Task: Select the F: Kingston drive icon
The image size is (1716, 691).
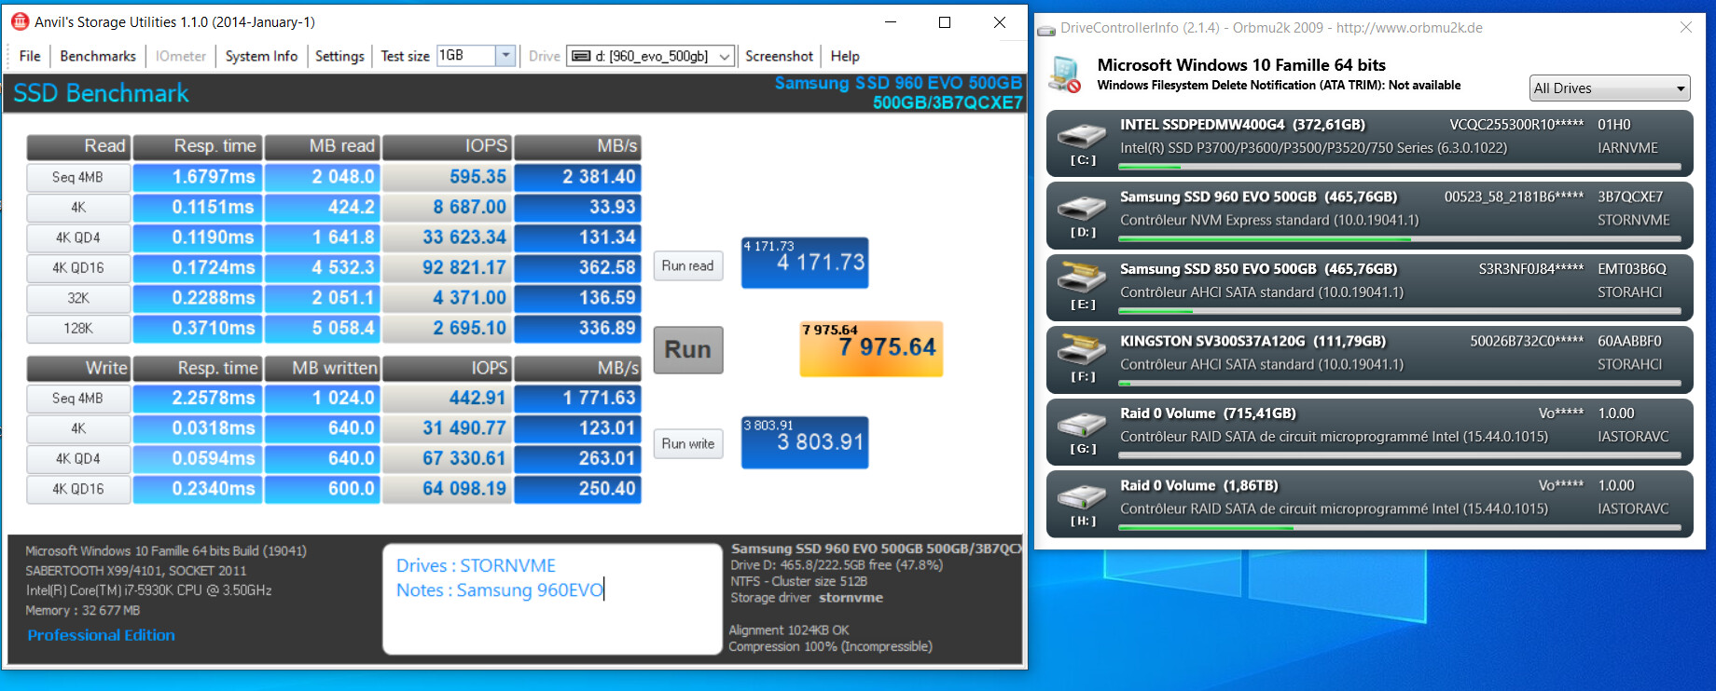Action: coord(1082,351)
